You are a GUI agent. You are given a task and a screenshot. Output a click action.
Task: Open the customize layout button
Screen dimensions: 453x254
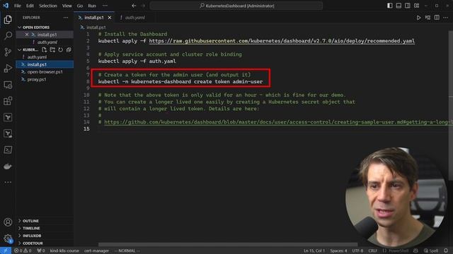coord(417,6)
